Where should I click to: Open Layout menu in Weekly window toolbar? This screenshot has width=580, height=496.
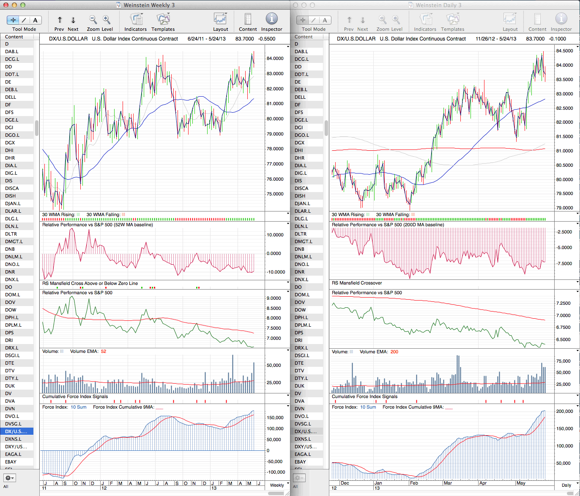[x=220, y=19]
